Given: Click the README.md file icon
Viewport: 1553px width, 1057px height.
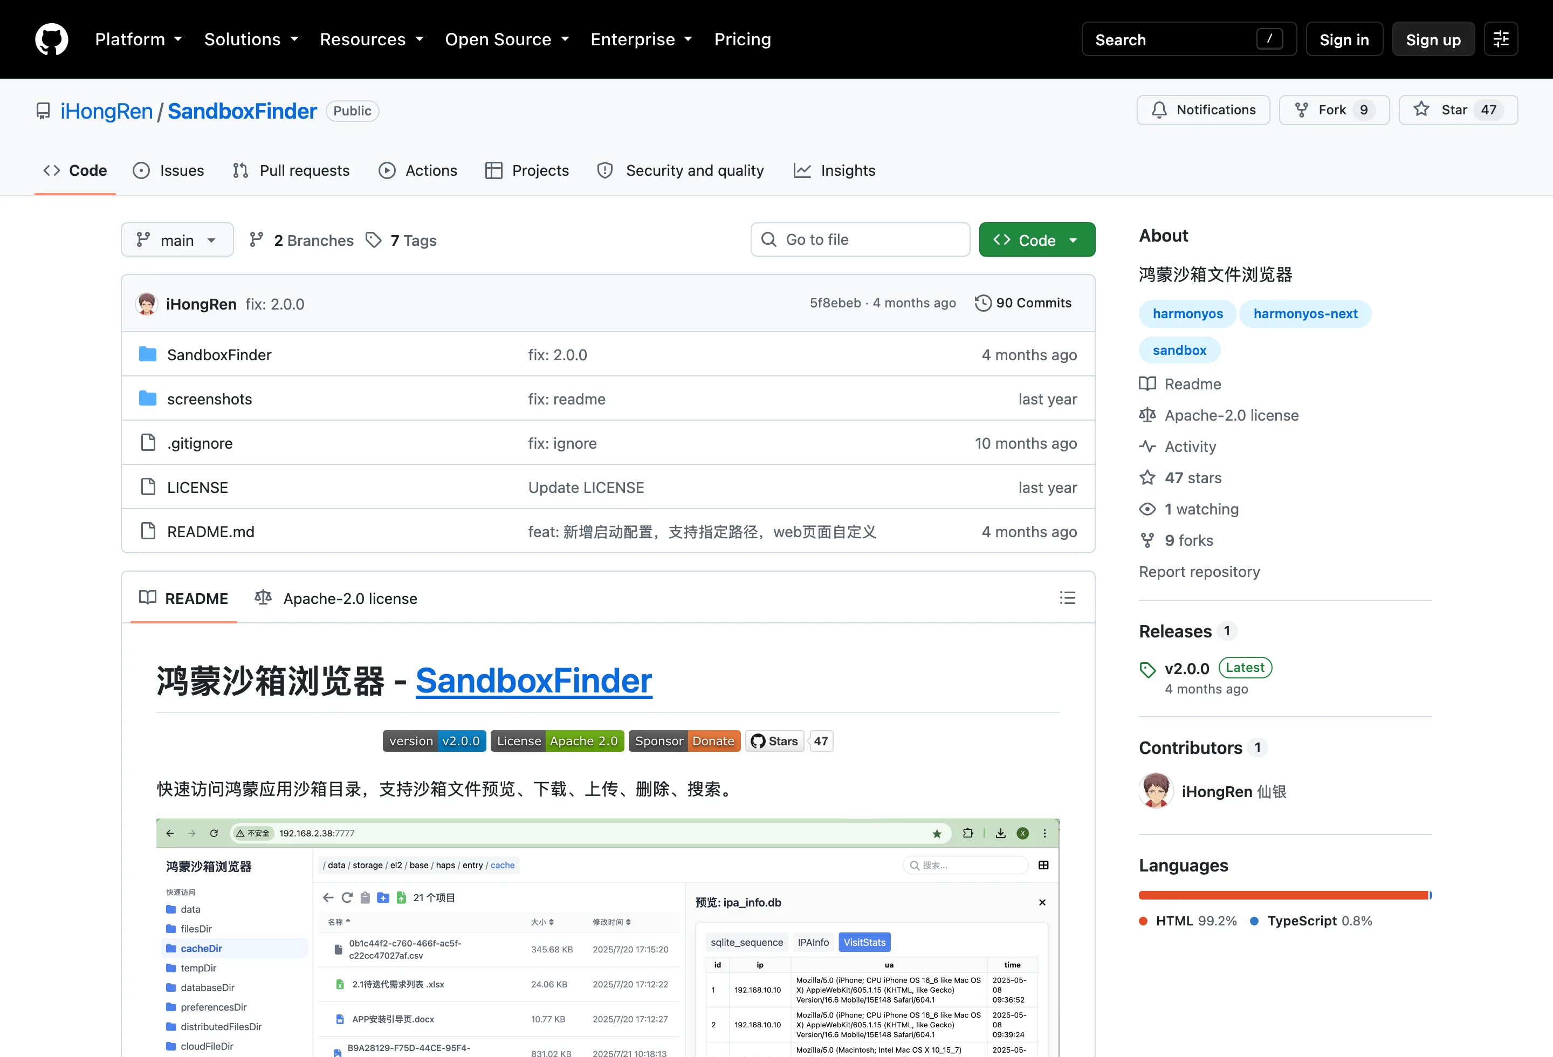Looking at the screenshot, I should [x=148, y=531].
